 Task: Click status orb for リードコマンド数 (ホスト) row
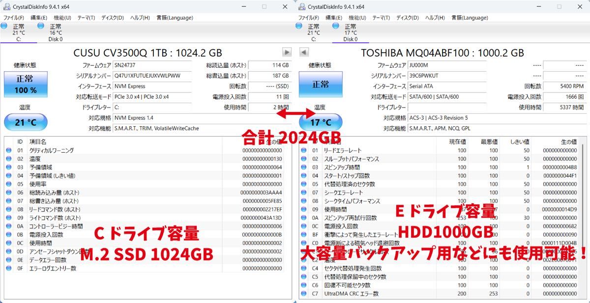pos(8,209)
